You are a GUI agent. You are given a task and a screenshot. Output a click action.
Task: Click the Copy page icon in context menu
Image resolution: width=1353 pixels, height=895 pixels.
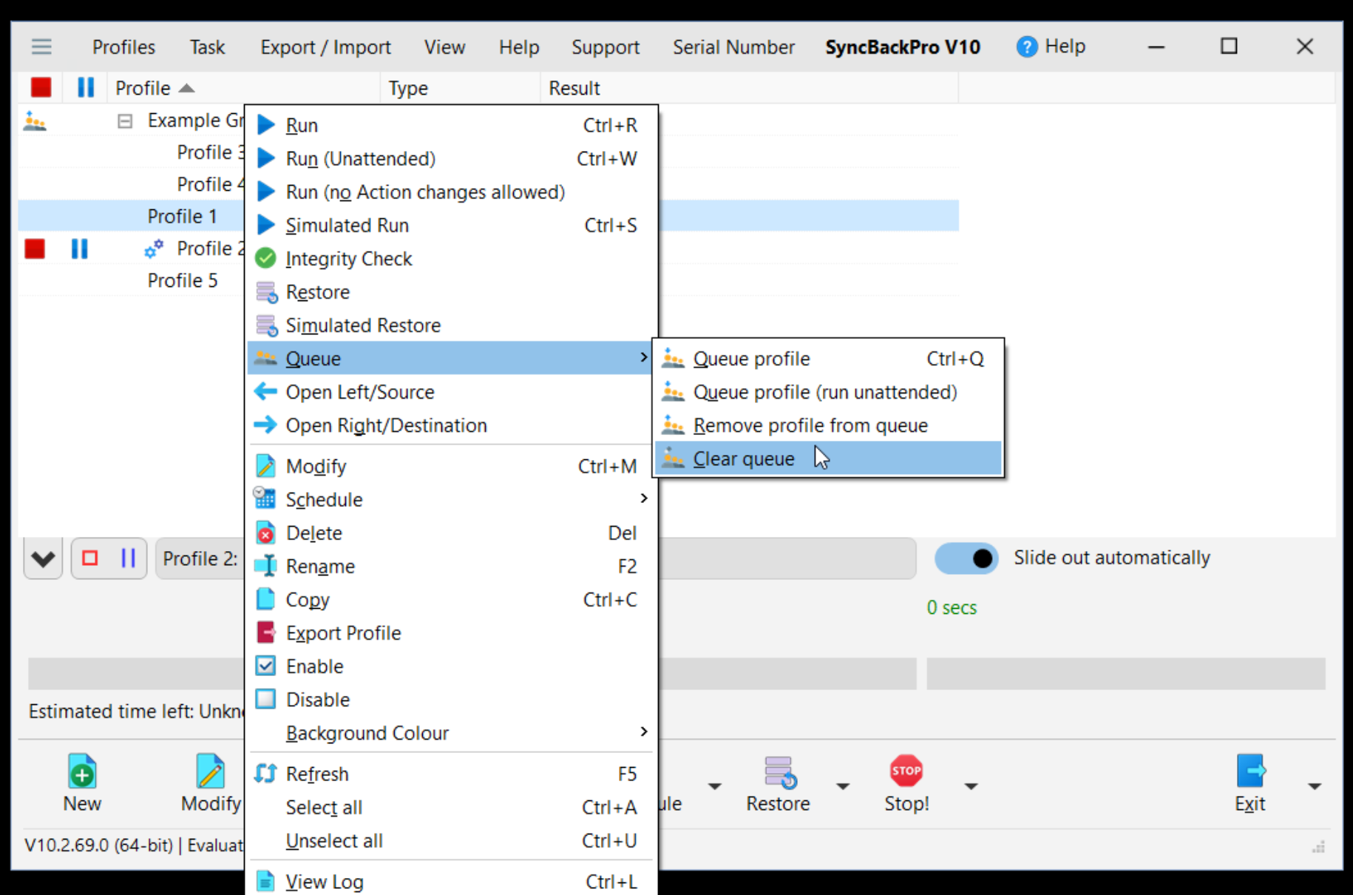[x=265, y=598]
